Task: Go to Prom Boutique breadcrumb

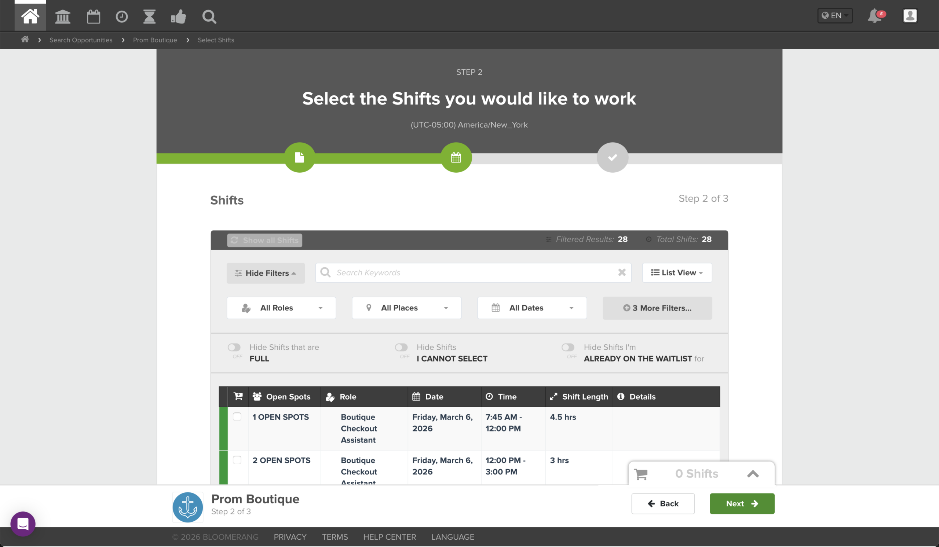Action: 155,40
